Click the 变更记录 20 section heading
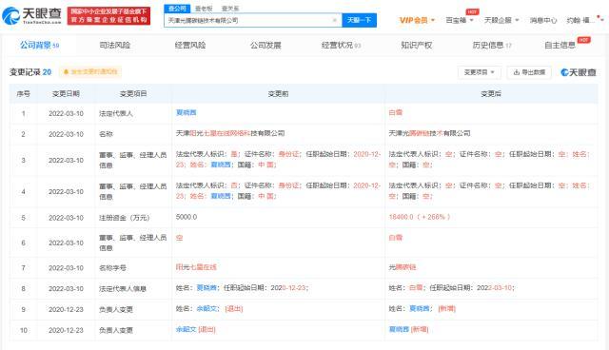This screenshot has width=609, height=350. [30, 72]
